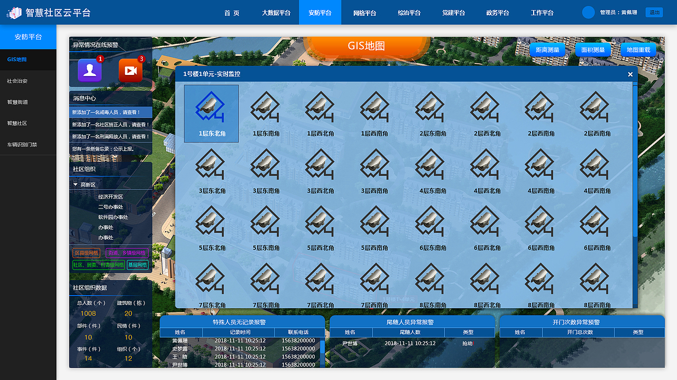The image size is (677, 380).
Task: Open the 党建平台 tab
Action: (453, 13)
